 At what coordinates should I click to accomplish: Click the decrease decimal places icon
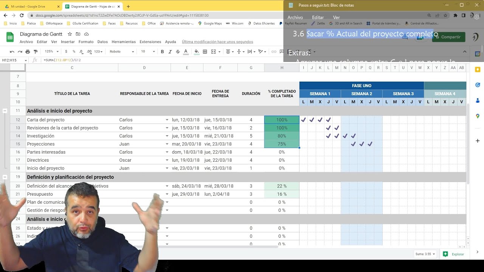click(x=81, y=52)
